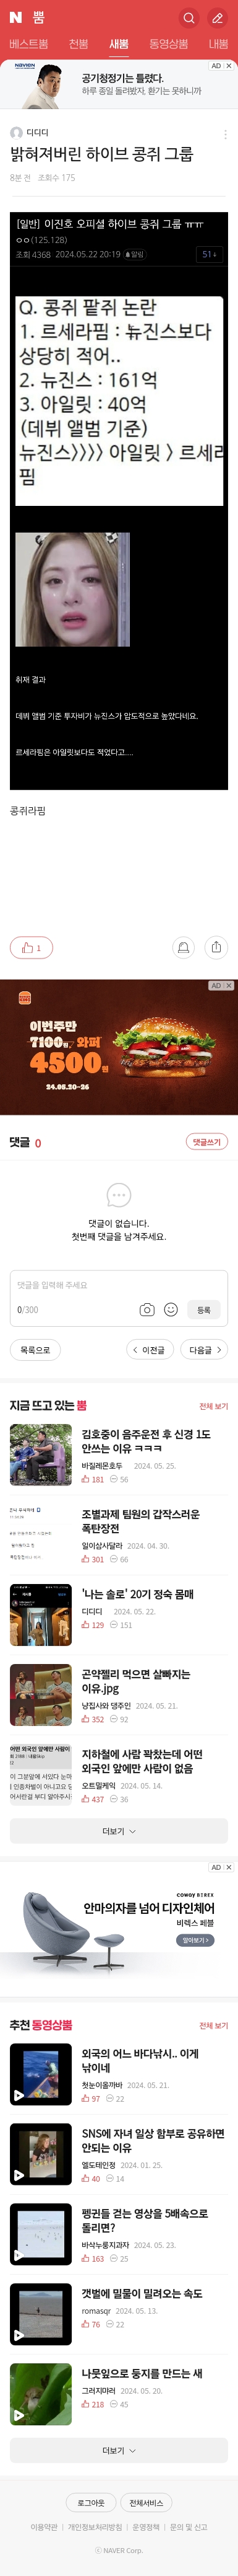238x2576 pixels.
Task: Click 로그아웃 at page bottom
Action: click(x=91, y=2502)
